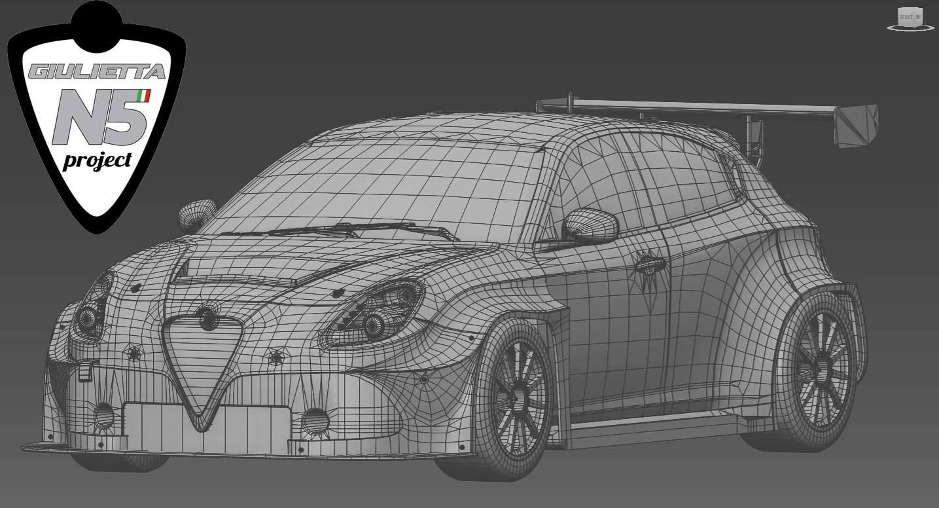939x508 pixels.
Task: Select the door handle on the car
Action: [x=649, y=265]
